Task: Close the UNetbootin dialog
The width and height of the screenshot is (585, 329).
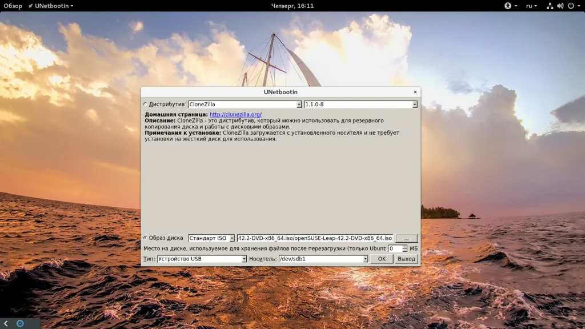Action: click(415, 92)
